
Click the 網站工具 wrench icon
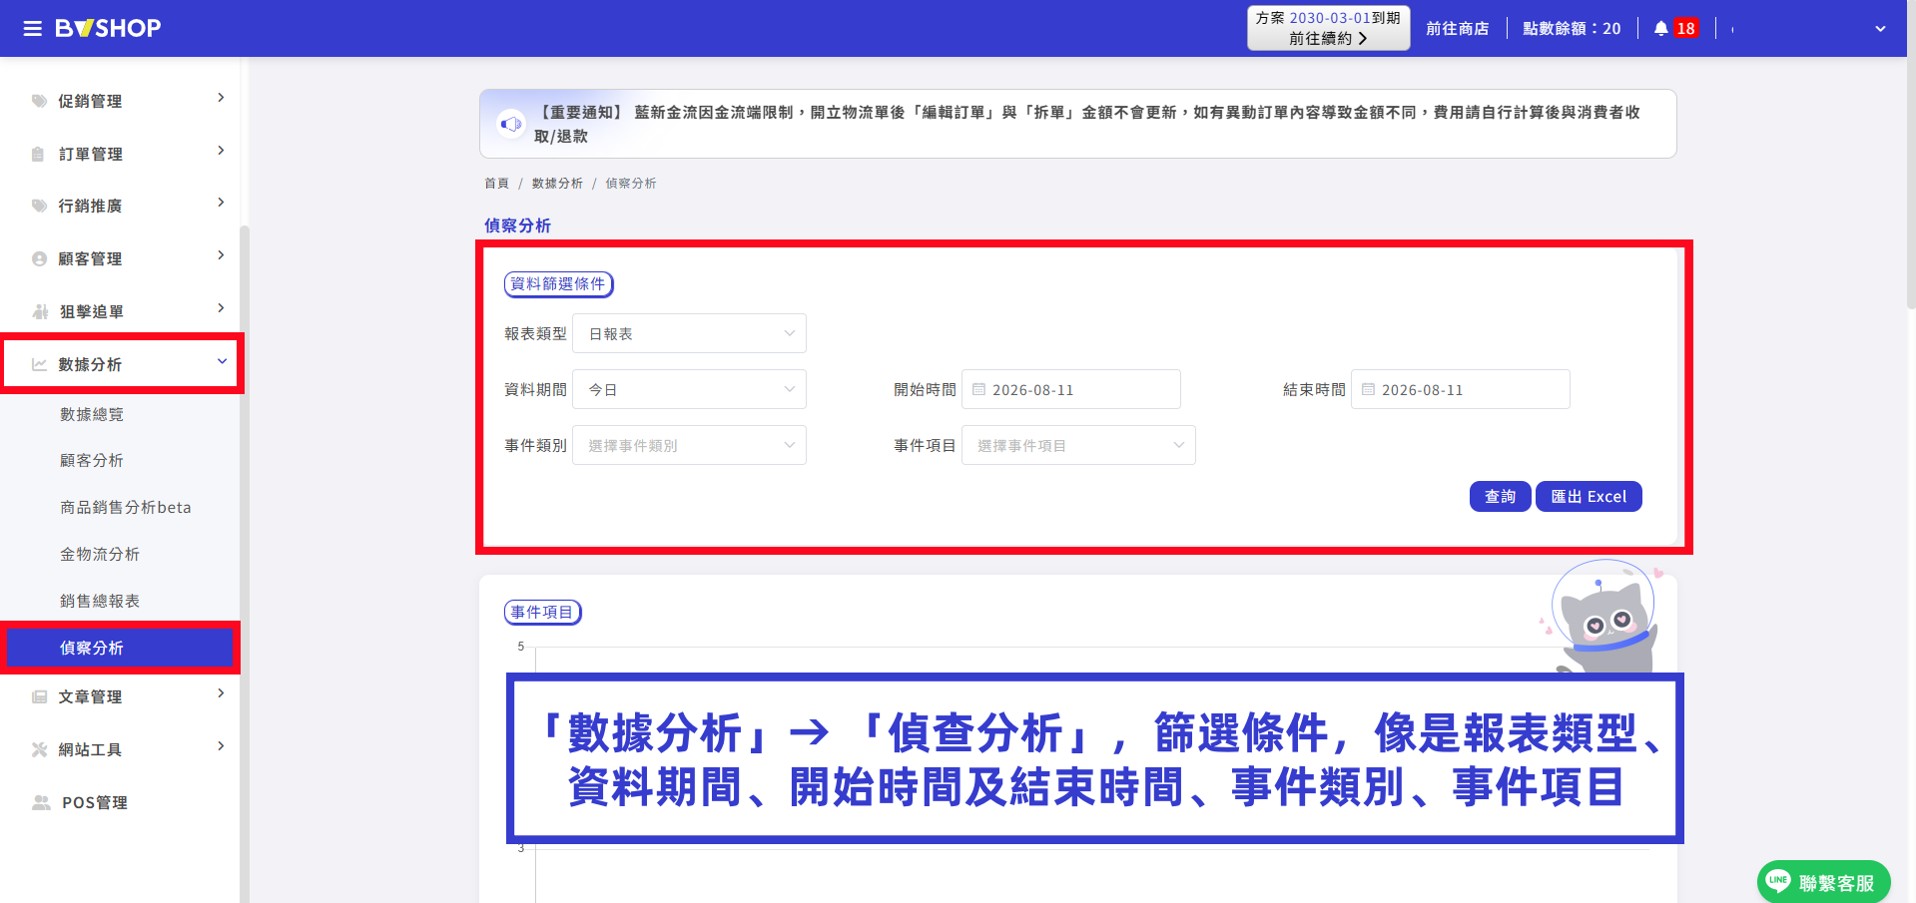(x=40, y=749)
